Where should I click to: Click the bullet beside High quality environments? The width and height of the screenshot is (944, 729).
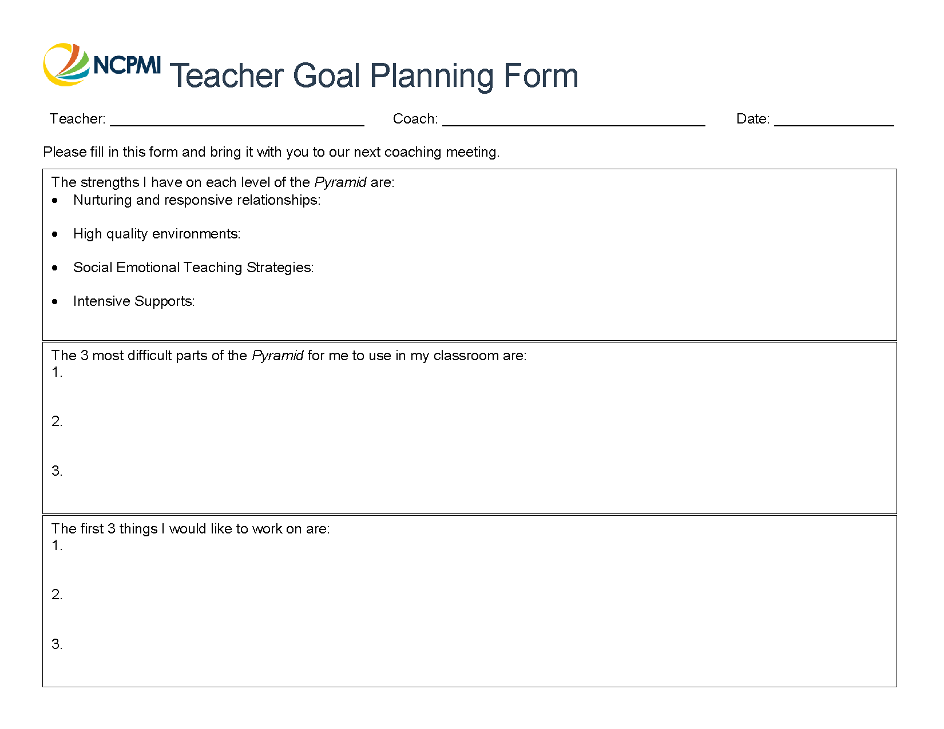tap(55, 234)
